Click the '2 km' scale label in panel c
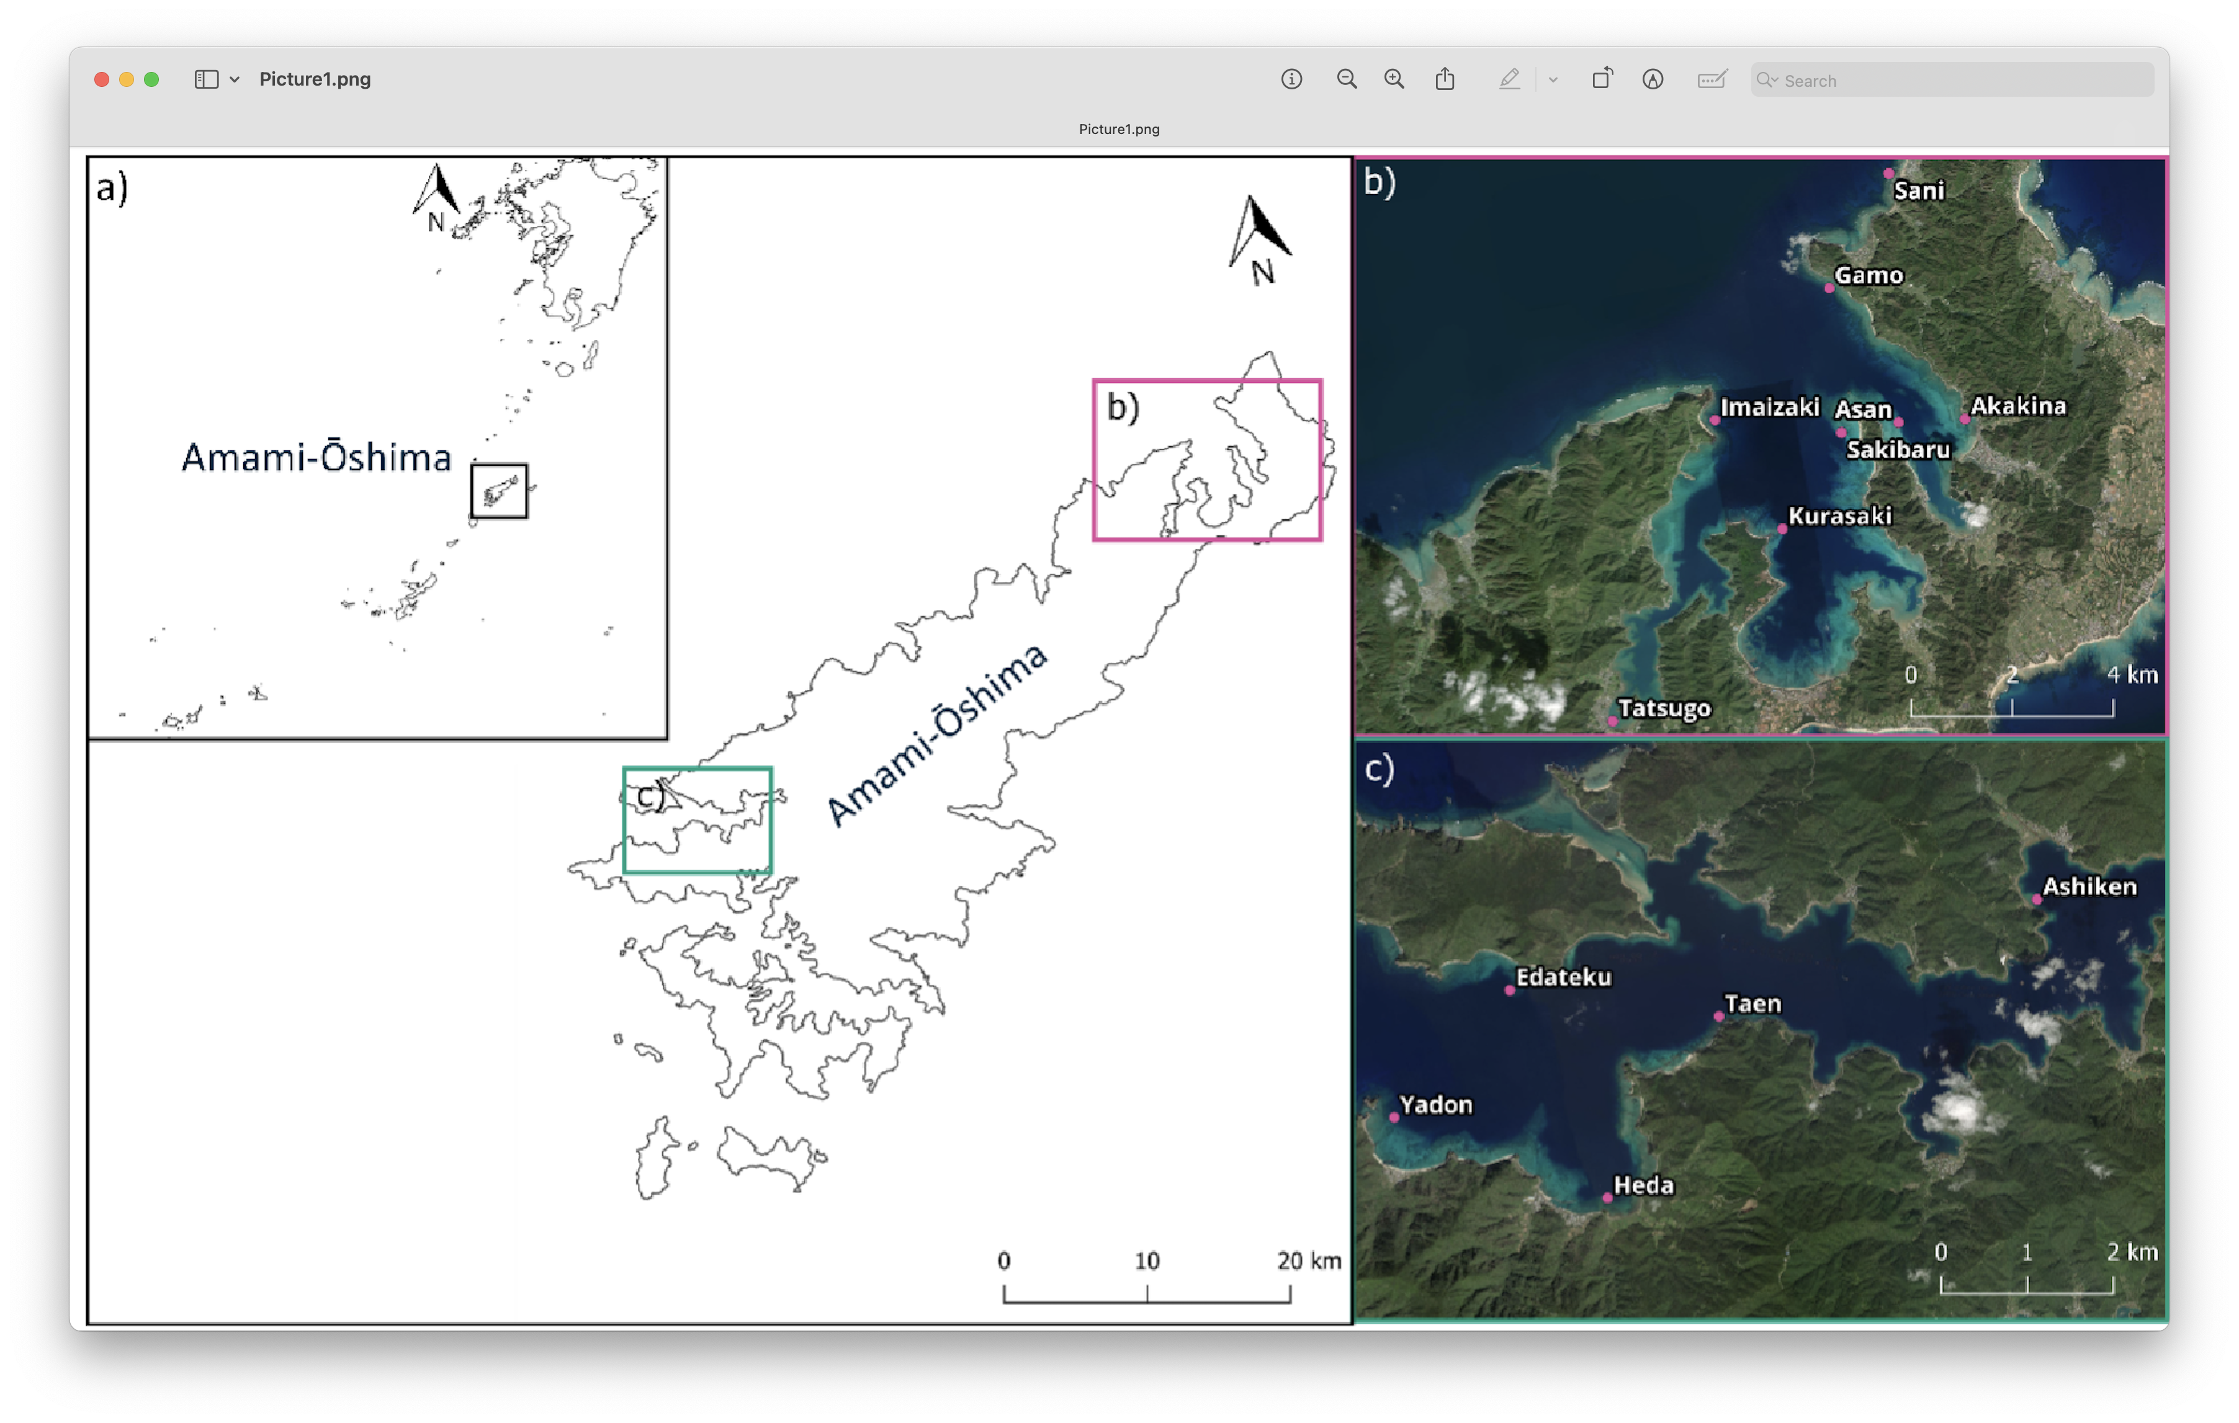 tap(2132, 1253)
